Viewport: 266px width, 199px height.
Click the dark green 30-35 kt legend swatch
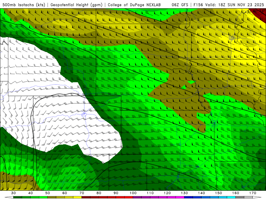[x=18, y=197]
